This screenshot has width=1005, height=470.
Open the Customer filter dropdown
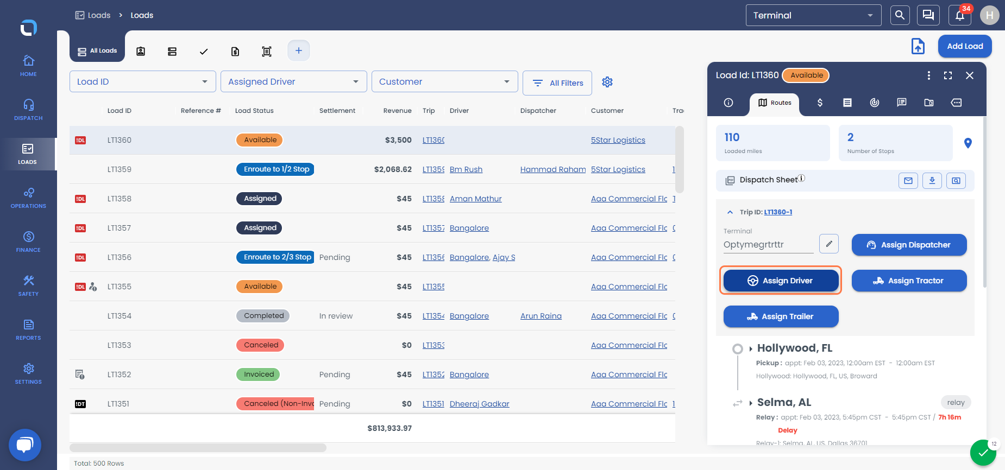coord(445,81)
